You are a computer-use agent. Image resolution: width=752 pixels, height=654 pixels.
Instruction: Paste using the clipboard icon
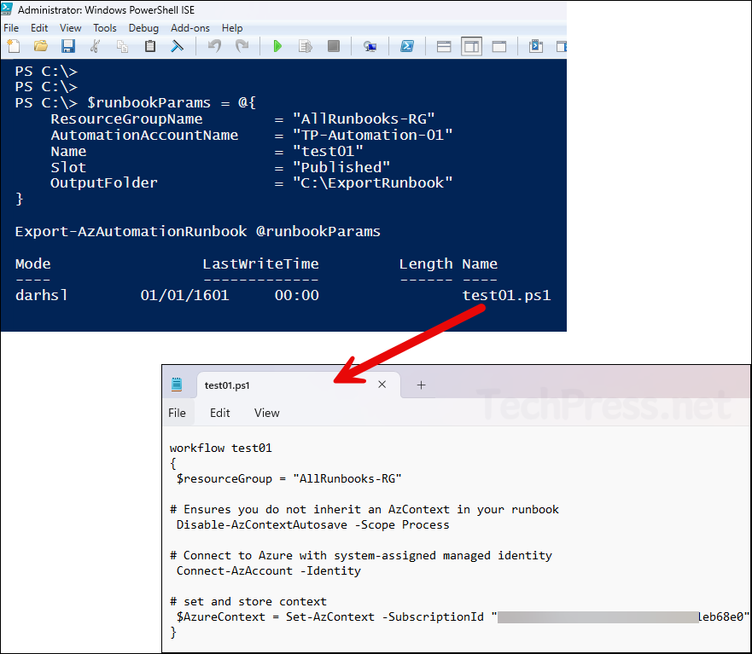[150, 46]
